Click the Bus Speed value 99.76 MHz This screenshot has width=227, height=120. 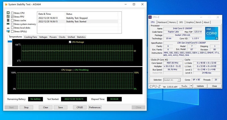click(173, 70)
